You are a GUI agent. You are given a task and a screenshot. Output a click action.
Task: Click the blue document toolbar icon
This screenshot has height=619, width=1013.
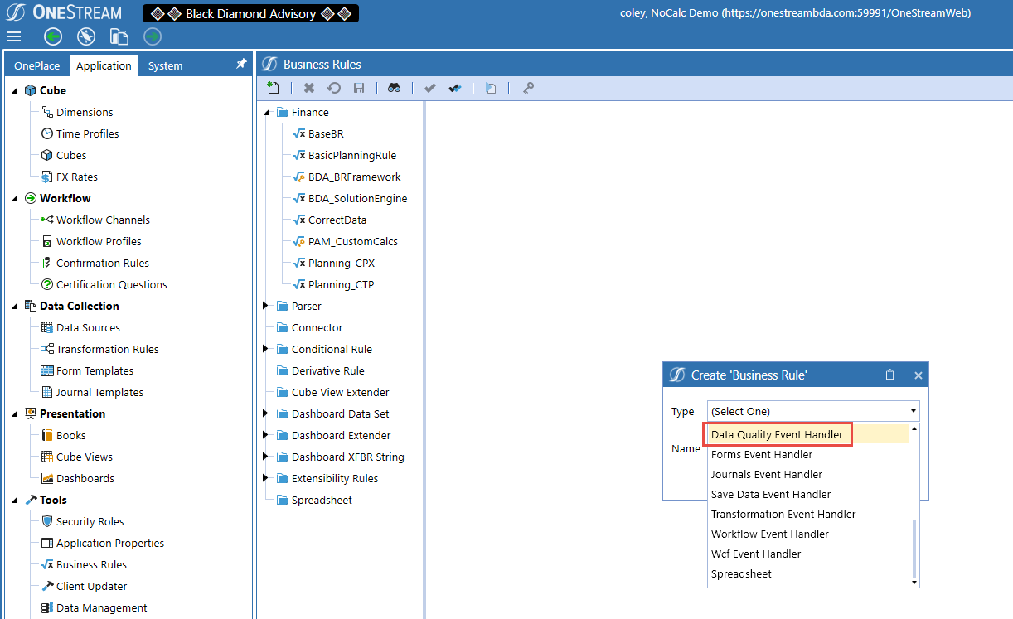tap(491, 88)
